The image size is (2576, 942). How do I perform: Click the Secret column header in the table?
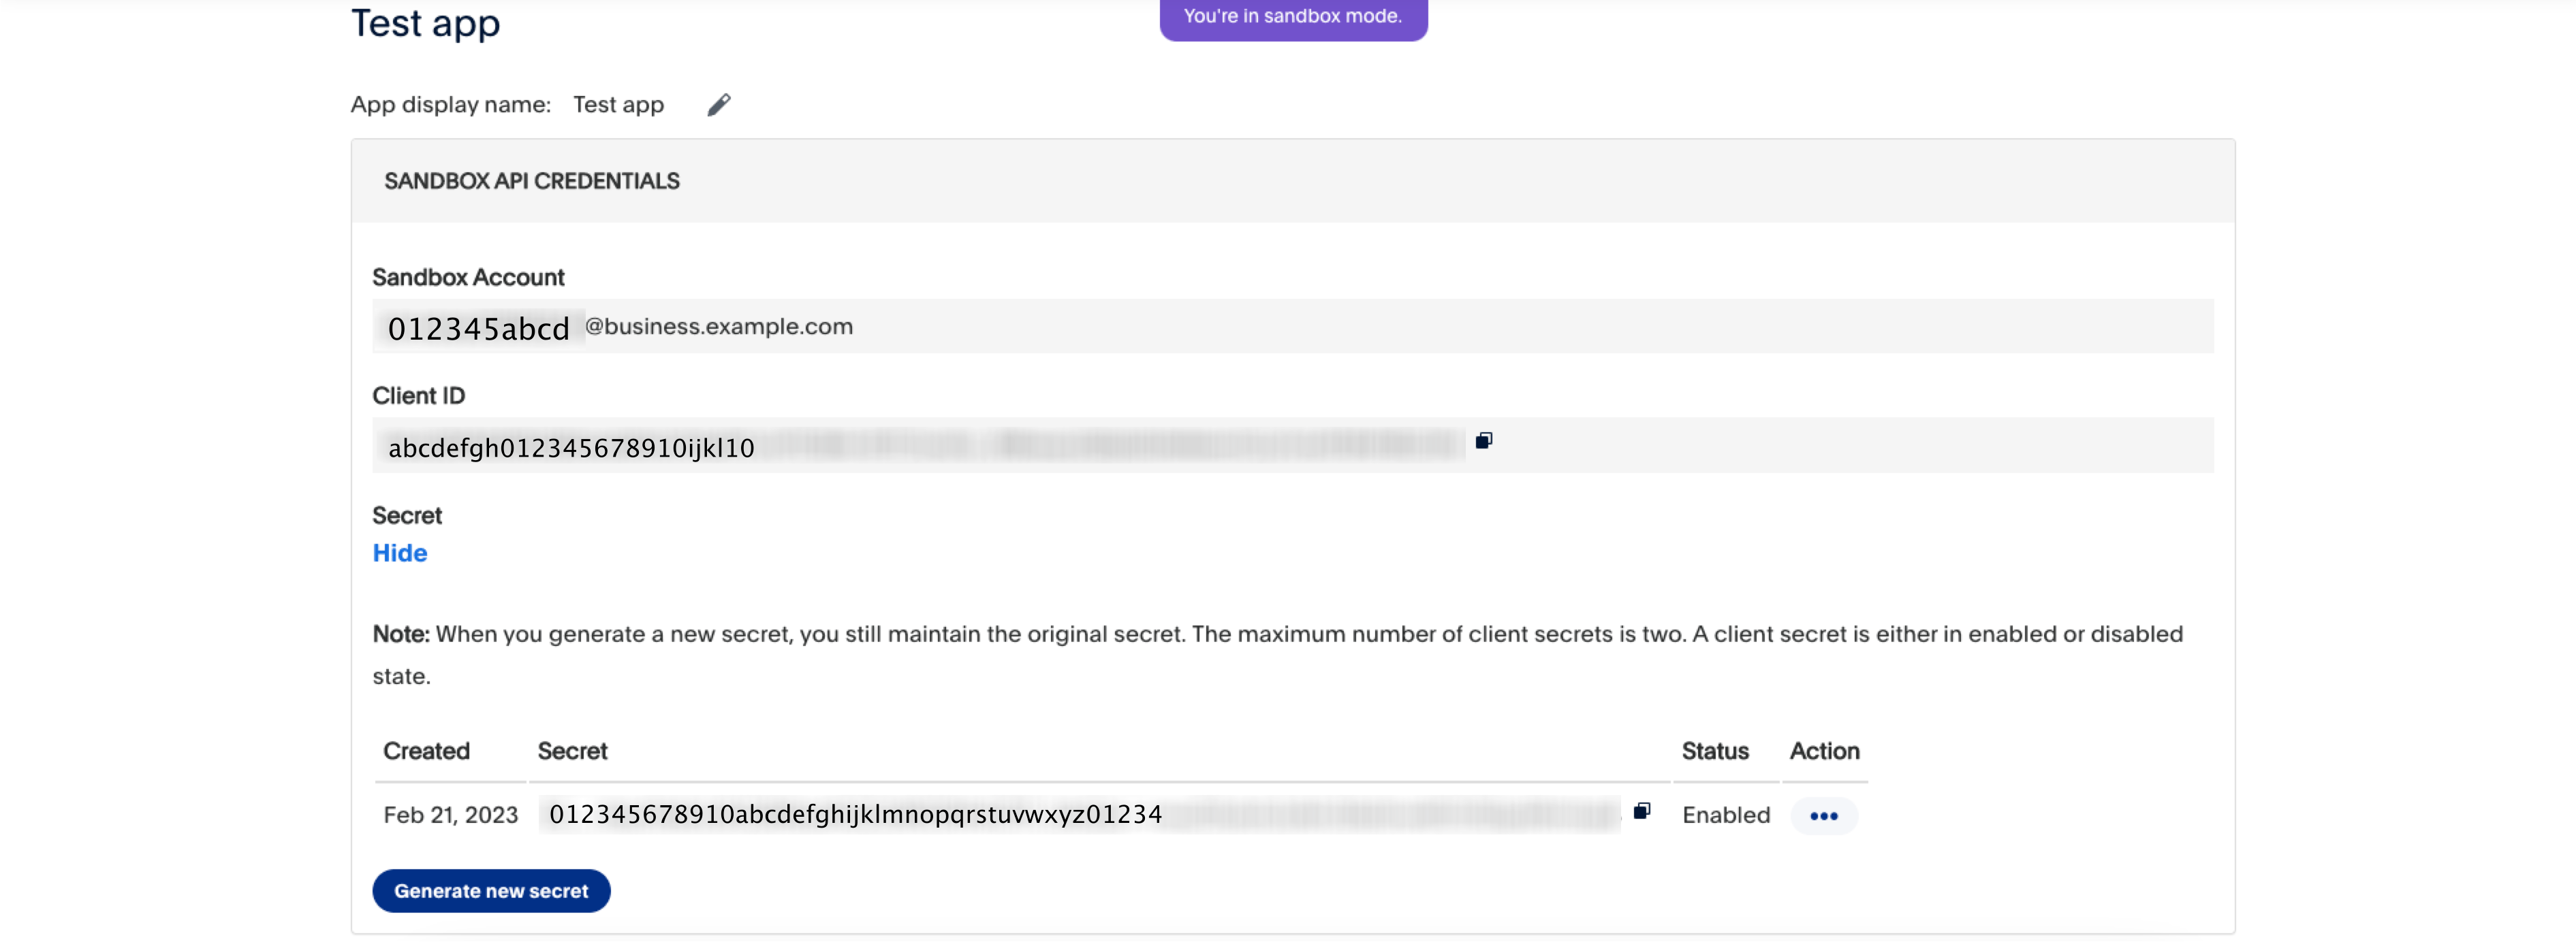point(572,750)
